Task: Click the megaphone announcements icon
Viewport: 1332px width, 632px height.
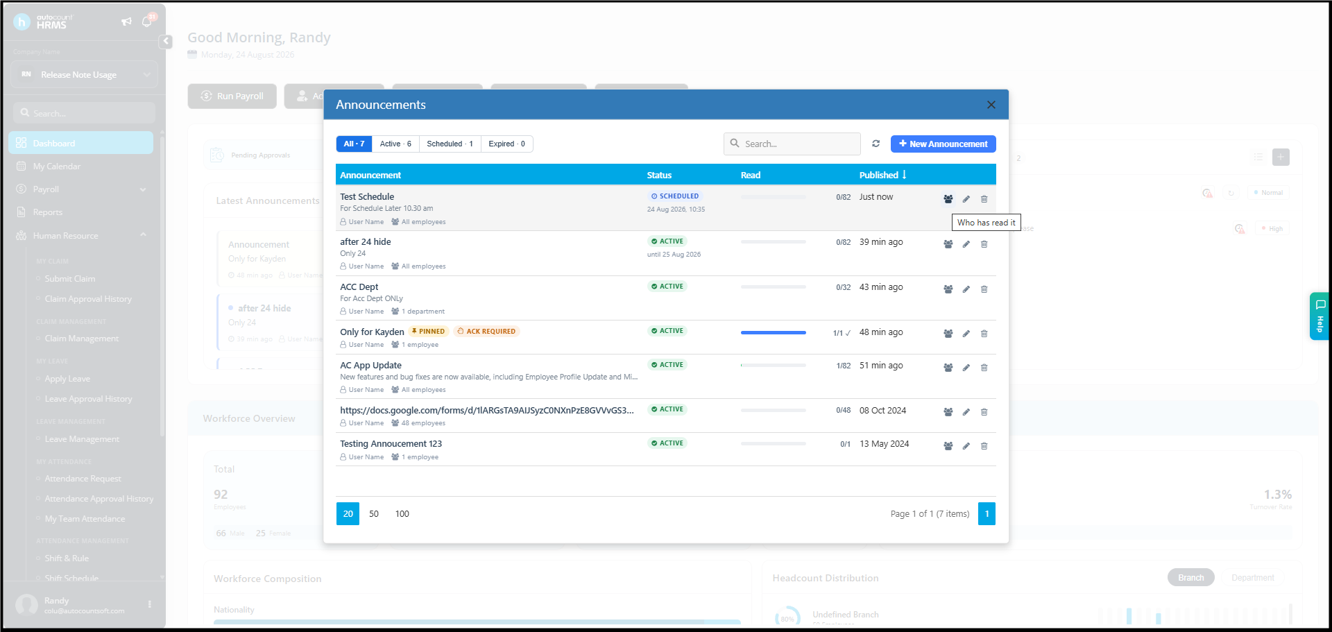Action: [126, 22]
